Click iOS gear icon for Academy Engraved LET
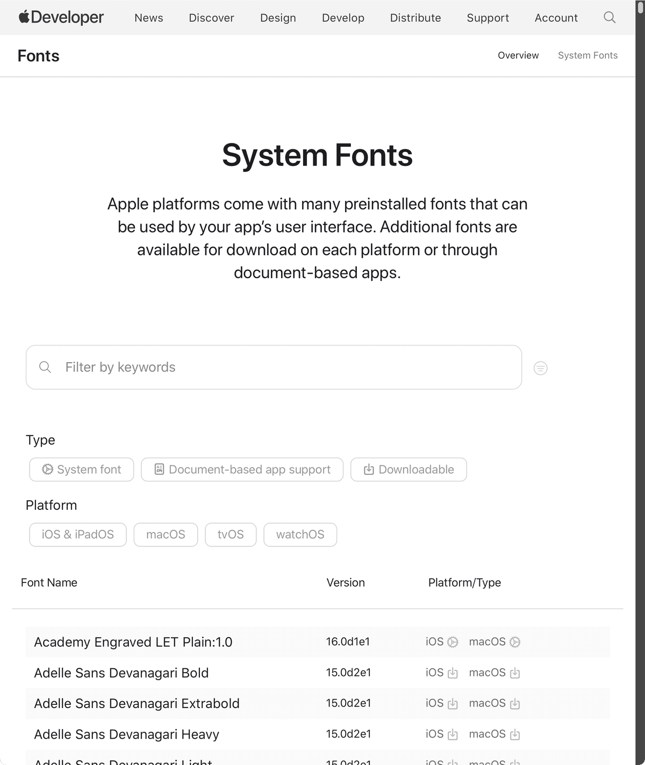 (x=453, y=641)
